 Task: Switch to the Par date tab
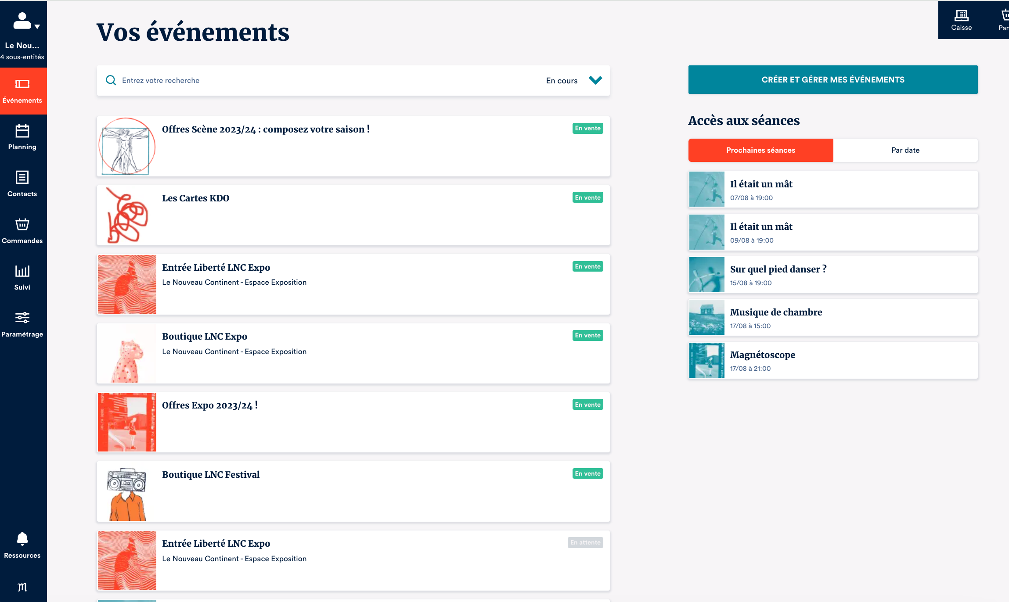pyautogui.click(x=905, y=150)
